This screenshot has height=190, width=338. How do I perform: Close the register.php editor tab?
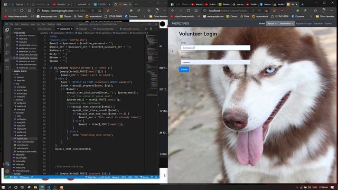72,28
